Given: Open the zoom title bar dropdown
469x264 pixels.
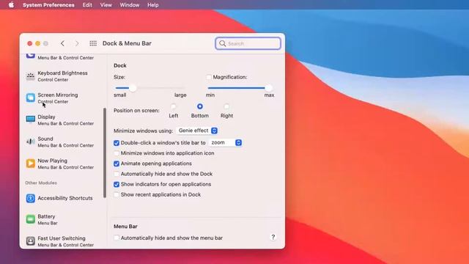Looking at the screenshot, I should click(x=225, y=143).
